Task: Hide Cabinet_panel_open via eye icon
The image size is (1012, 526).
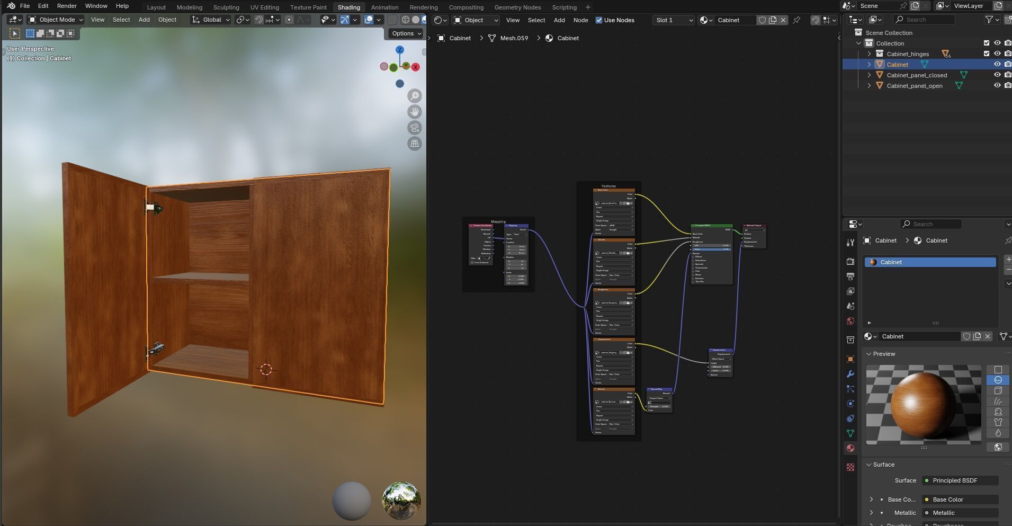Action: [997, 85]
